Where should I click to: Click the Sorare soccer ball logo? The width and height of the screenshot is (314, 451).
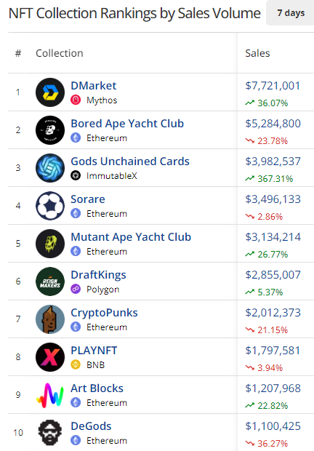pos(50,206)
